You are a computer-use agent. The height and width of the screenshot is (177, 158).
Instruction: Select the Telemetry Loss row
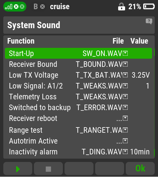(x=79, y=97)
